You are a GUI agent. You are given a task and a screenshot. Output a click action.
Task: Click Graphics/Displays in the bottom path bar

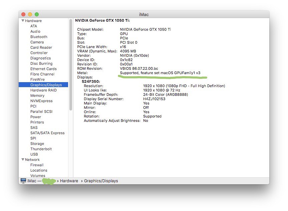[x=101, y=181]
